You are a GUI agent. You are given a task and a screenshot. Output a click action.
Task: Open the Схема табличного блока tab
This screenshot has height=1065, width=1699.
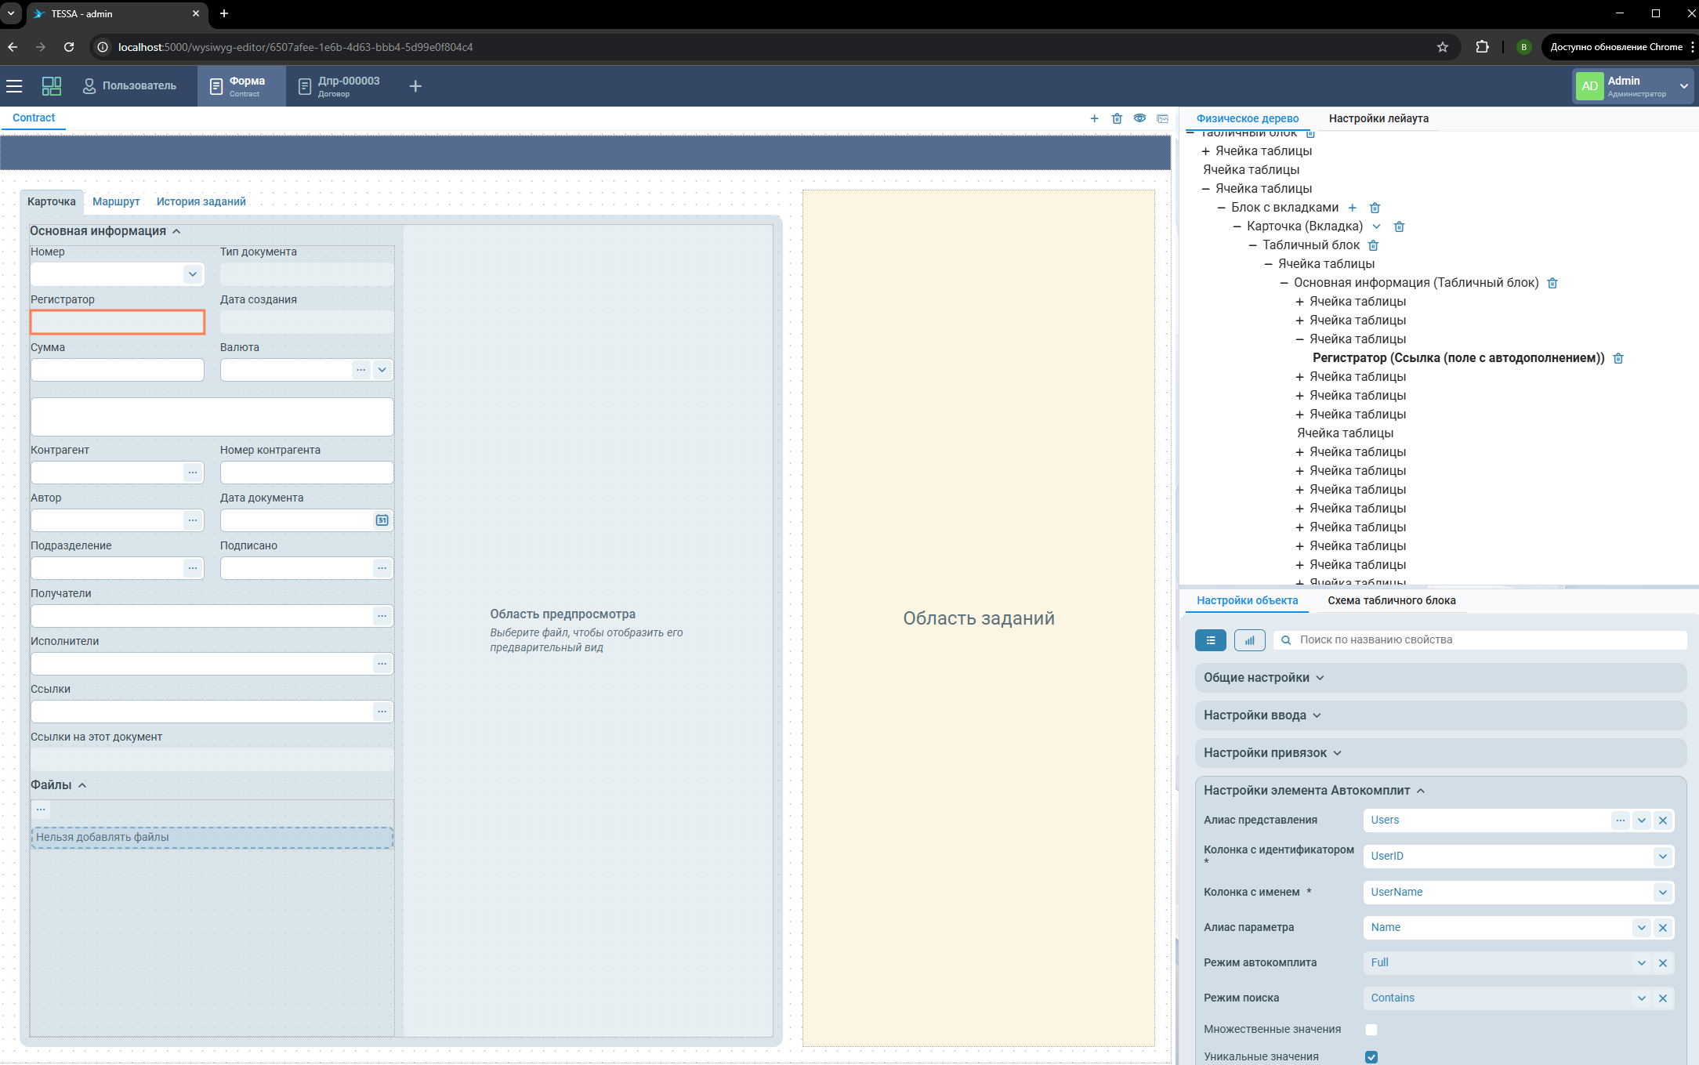point(1391,600)
